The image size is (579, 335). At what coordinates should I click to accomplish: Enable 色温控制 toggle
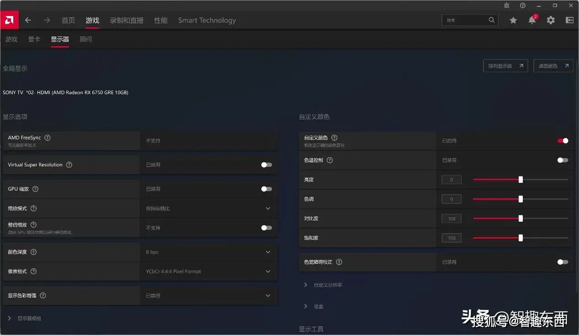(563, 160)
